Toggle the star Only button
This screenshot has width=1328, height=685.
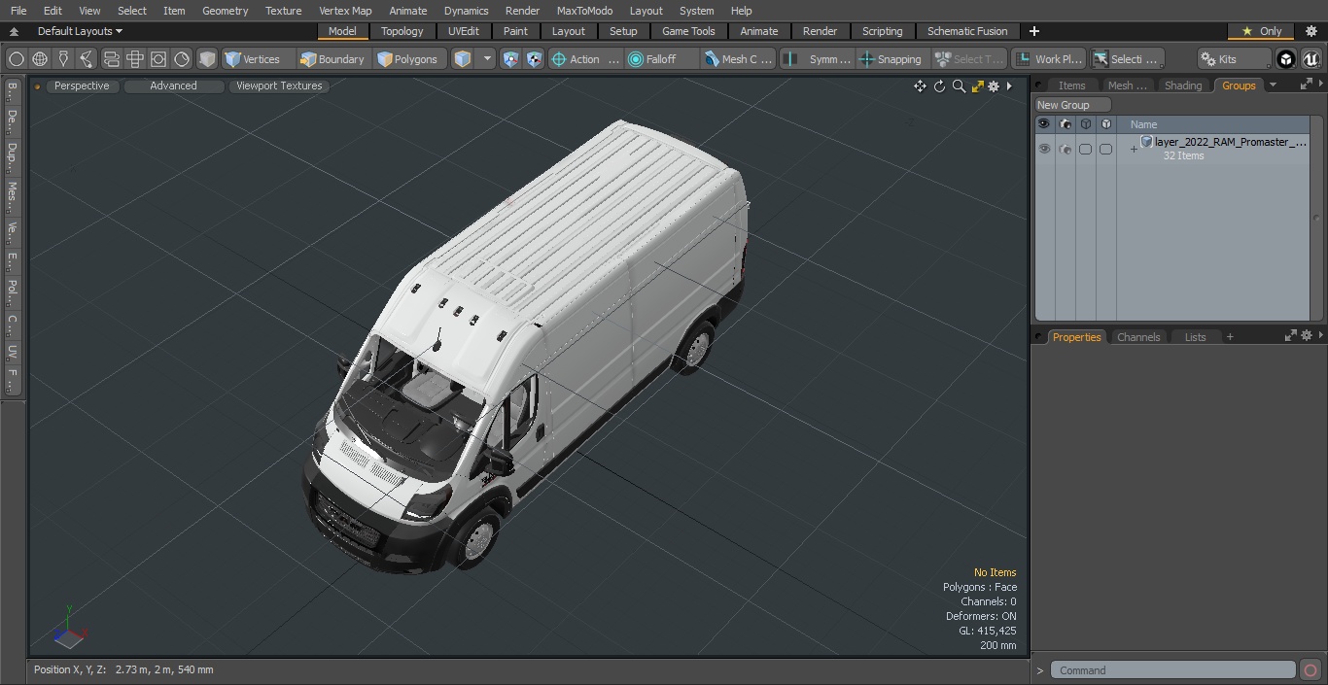[1261, 31]
